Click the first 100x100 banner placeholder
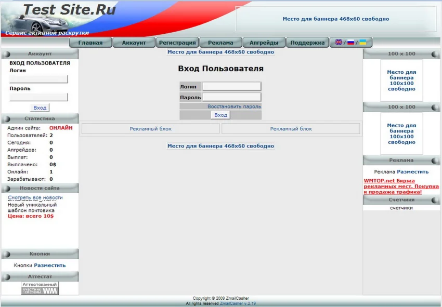Viewport: 442px width, 307px height. (401, 81)
